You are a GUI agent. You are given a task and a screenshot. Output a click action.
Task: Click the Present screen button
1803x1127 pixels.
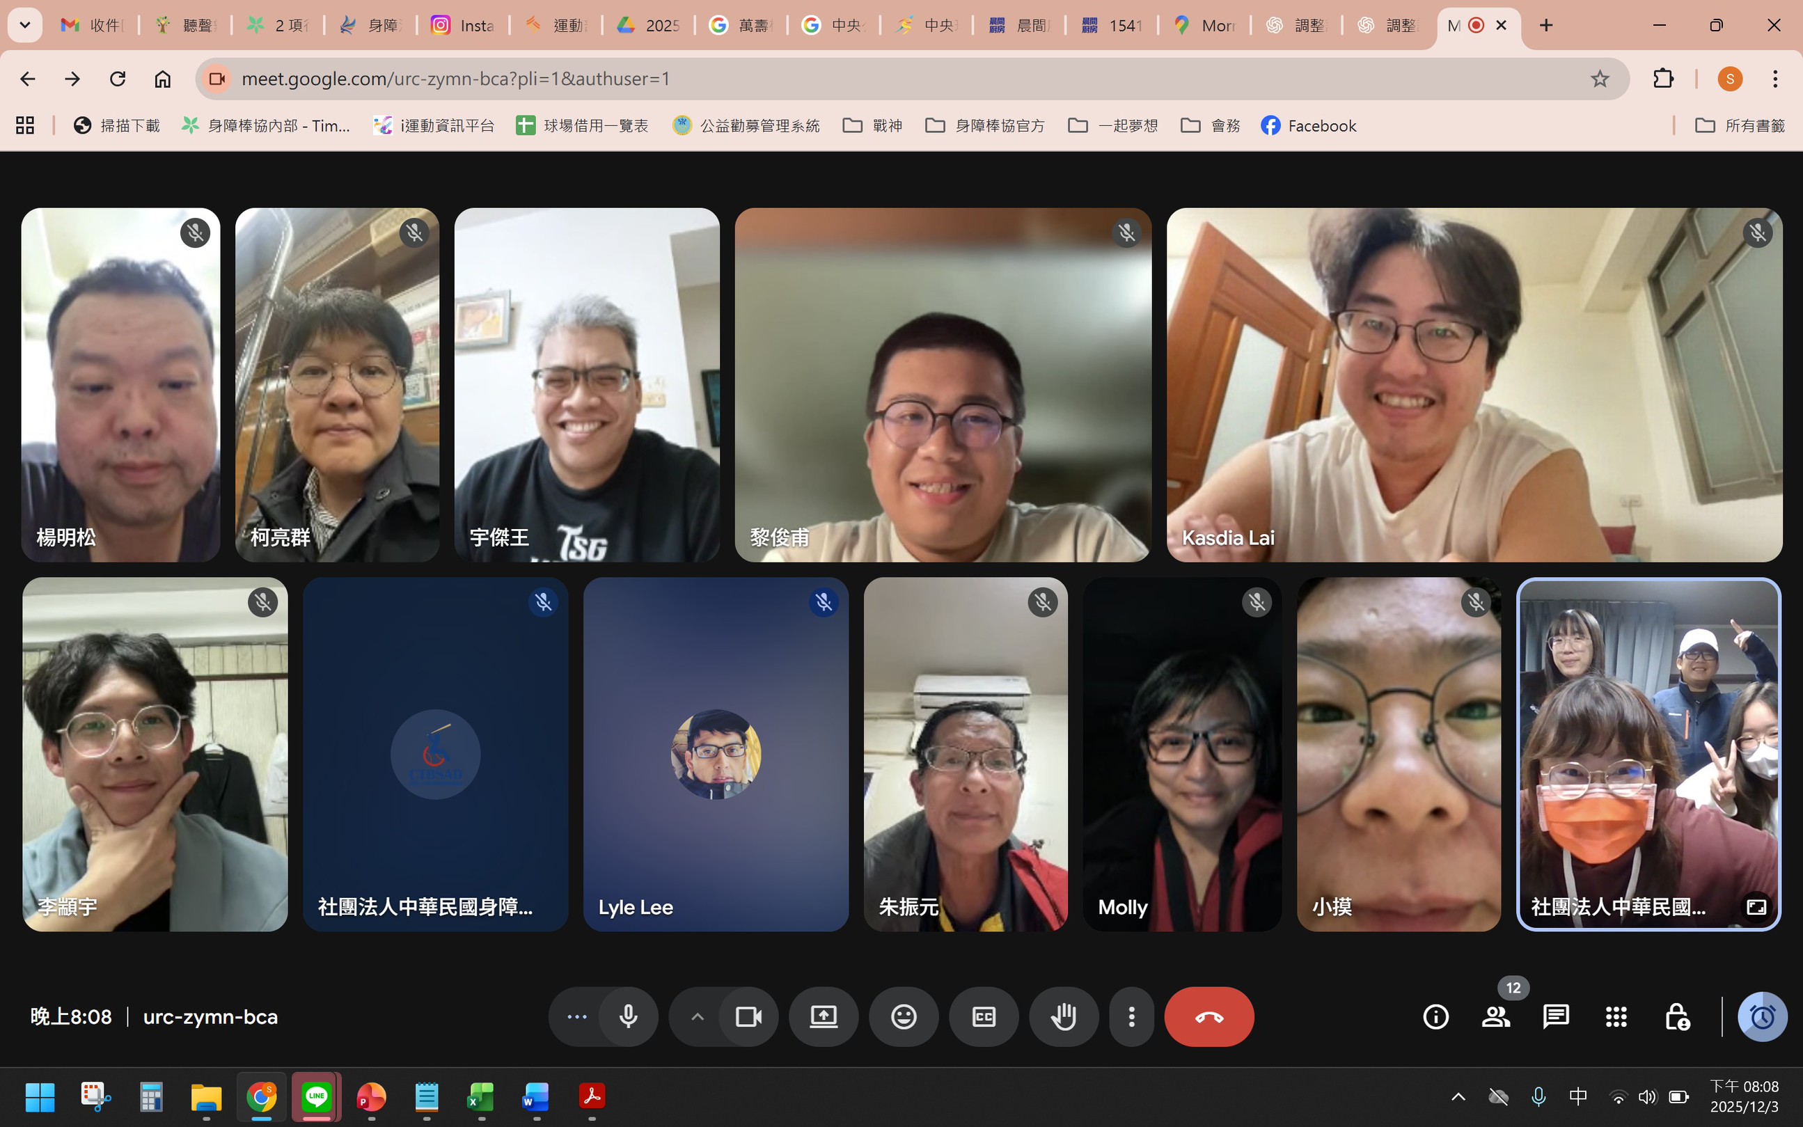(823, 1017)
